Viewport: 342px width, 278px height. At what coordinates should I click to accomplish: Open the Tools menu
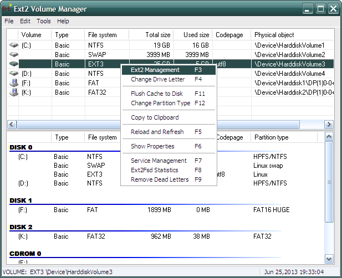coord(44,21)
